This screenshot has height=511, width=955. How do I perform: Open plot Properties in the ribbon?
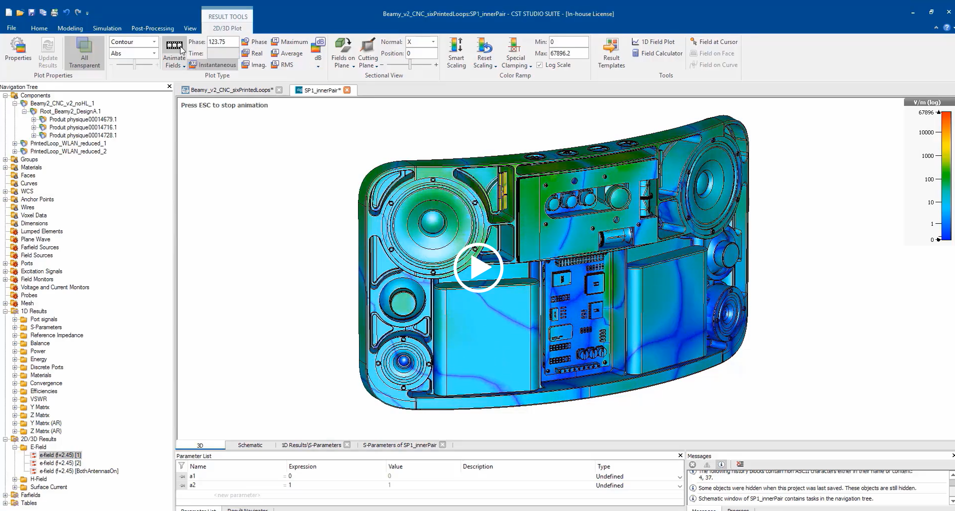click(18, 50)
